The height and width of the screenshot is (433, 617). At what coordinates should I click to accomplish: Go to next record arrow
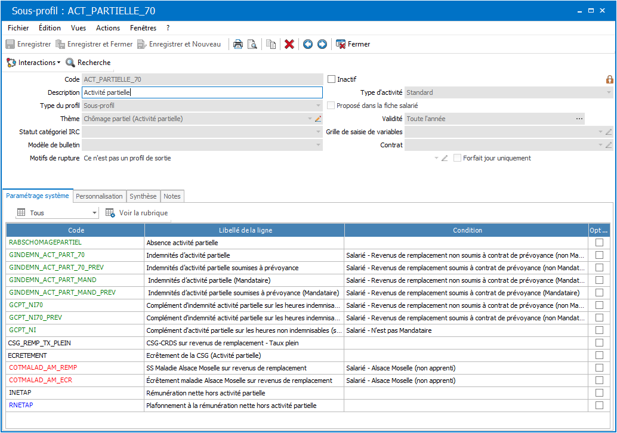[x=322, y=44]
